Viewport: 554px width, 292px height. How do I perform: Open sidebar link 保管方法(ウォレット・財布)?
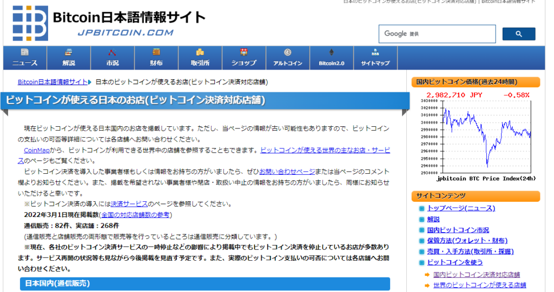(467, 241)
